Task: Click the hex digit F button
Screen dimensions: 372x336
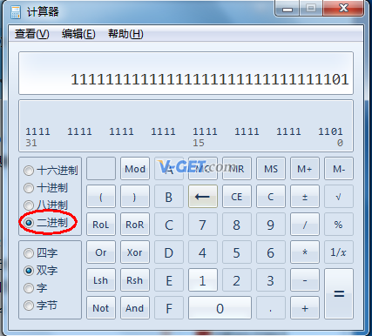Action: point(169,308)
